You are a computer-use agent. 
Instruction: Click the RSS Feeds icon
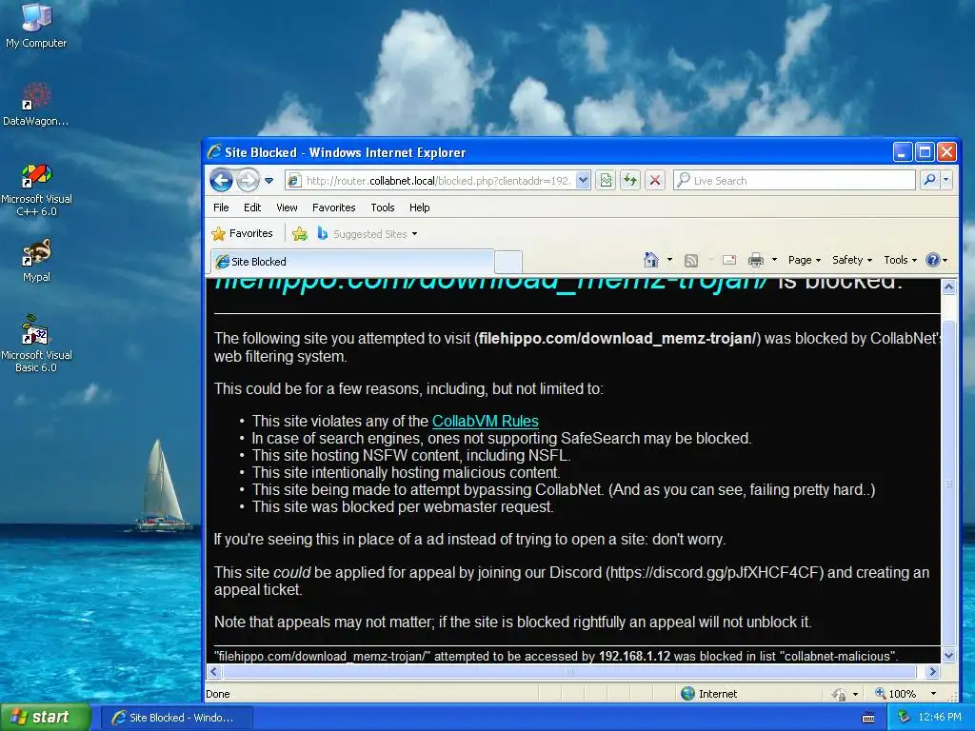click(691, 261)
